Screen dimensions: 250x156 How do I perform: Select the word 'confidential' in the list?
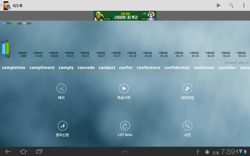point(177,68)
